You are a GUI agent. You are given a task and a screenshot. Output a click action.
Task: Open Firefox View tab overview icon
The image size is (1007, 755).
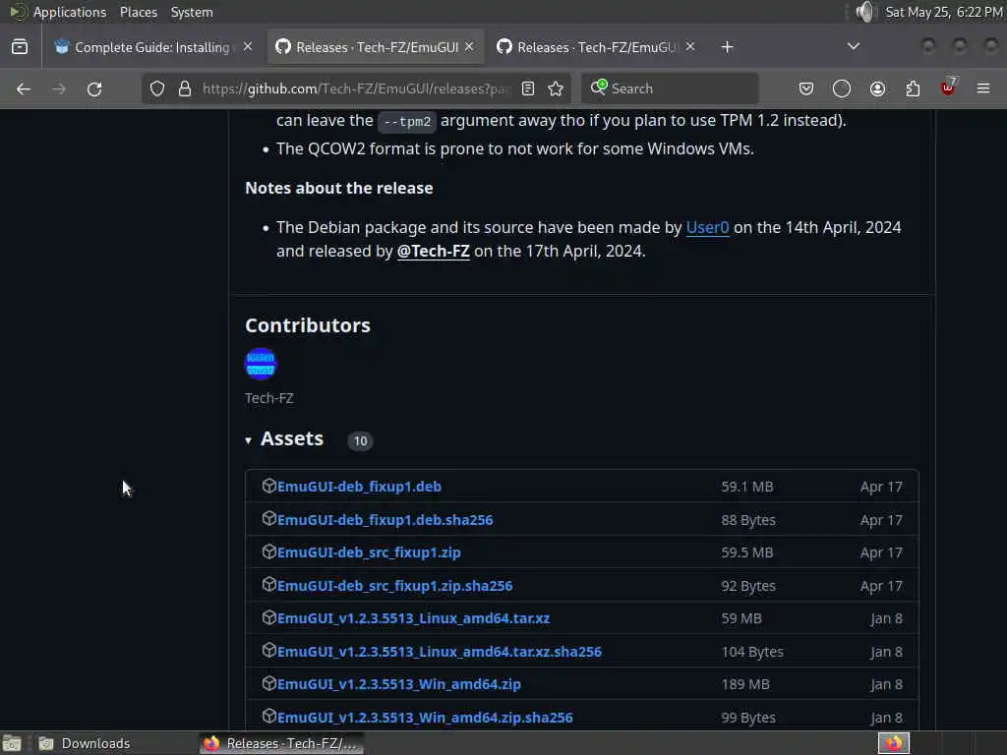click(20, 47)
